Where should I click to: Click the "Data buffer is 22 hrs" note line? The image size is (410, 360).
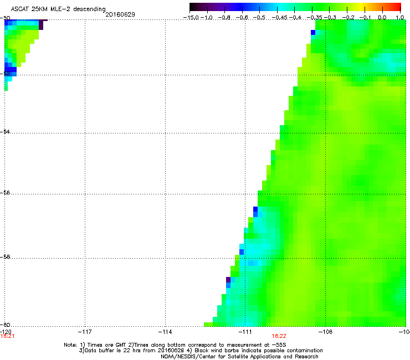[201, 351]
